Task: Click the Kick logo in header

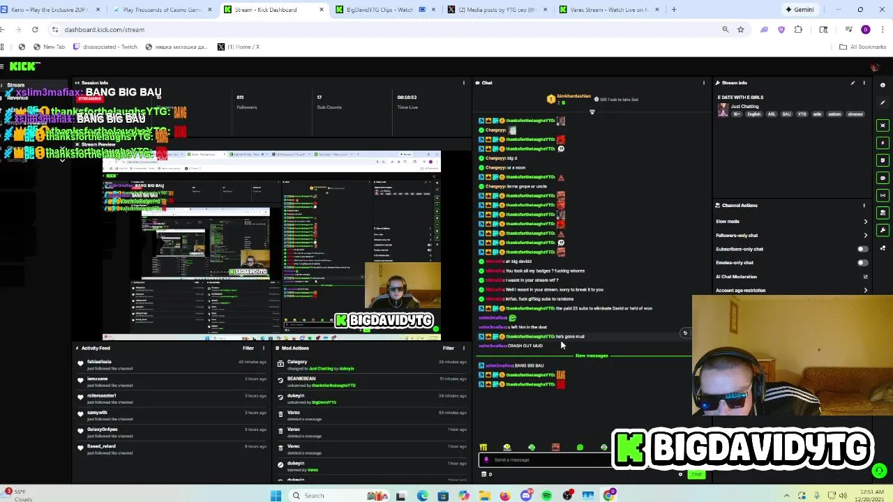Action: click(x=25, y=66)
